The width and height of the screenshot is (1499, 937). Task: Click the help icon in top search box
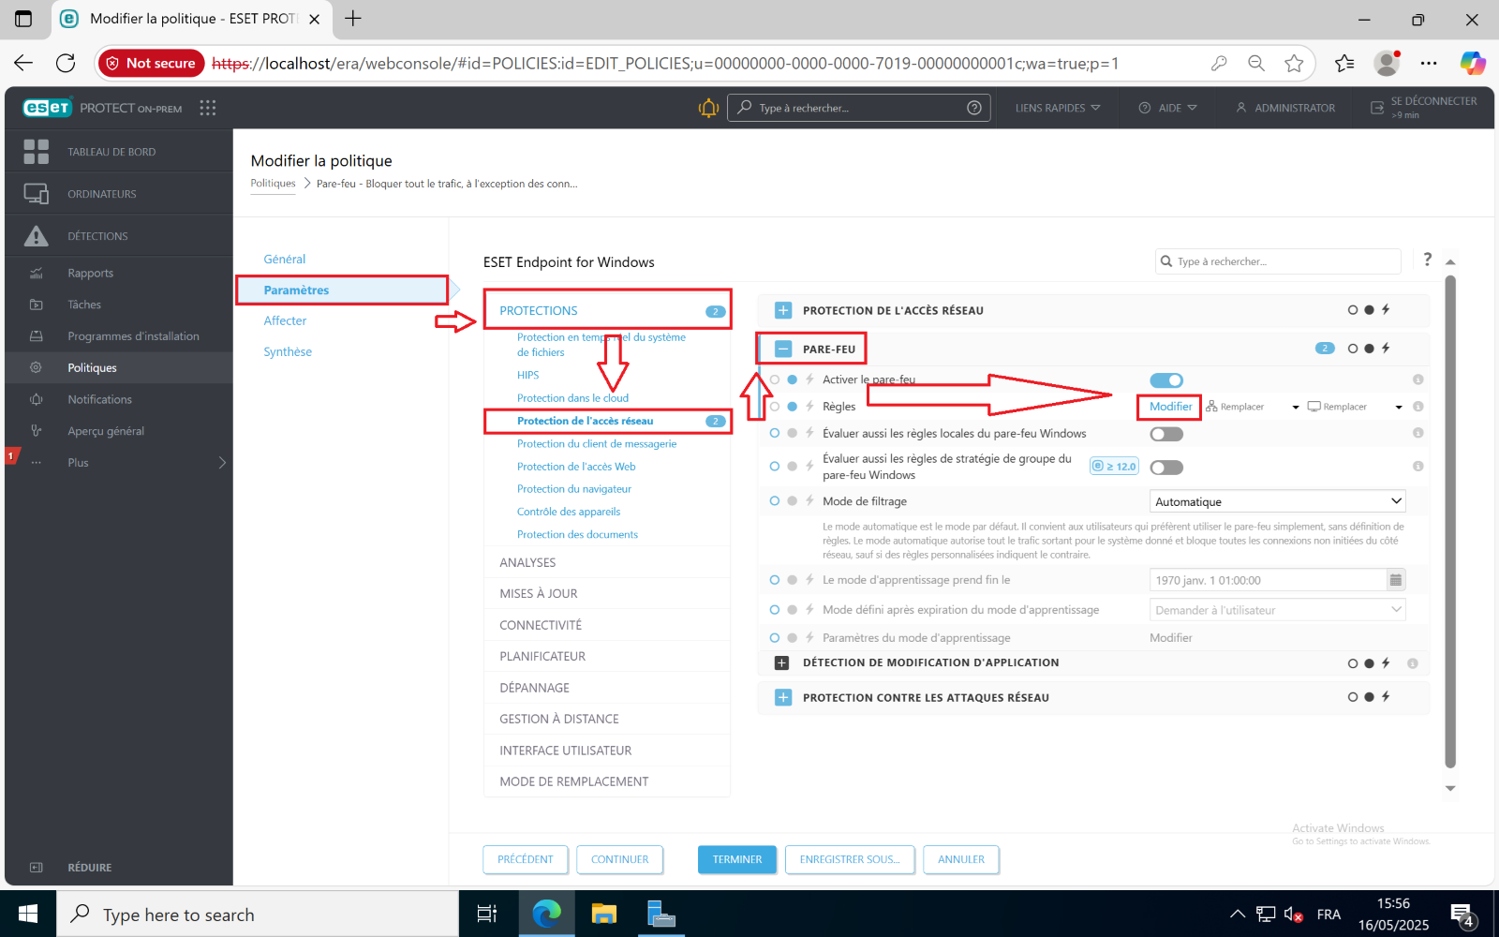[974, 108]
